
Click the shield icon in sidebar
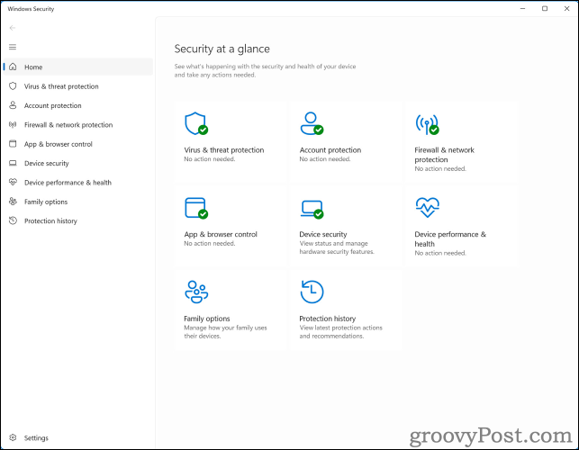pos(13,86)
